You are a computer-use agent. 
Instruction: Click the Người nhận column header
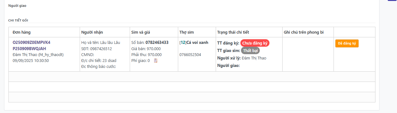click(92, 32)
